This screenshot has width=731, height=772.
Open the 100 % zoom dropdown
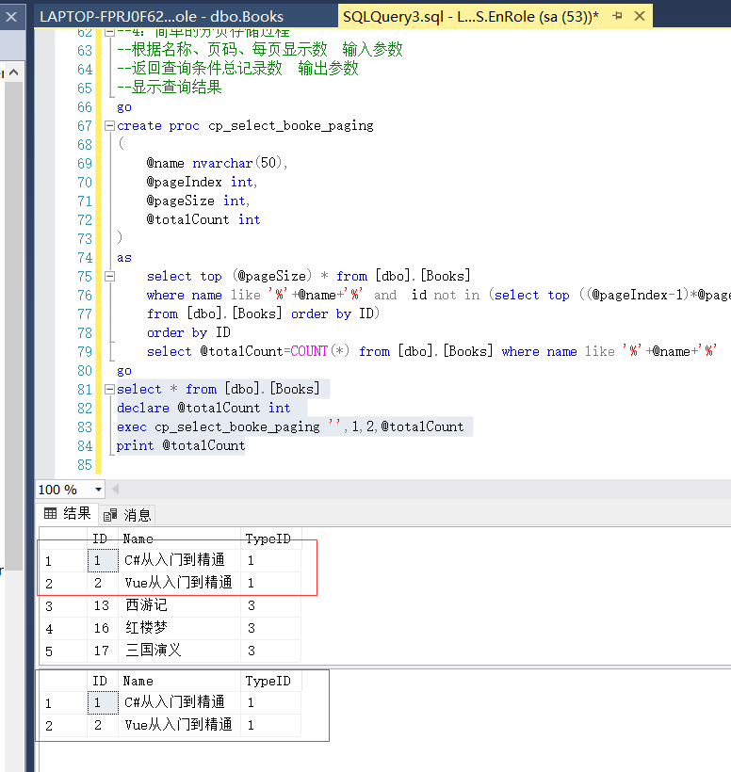98,490
